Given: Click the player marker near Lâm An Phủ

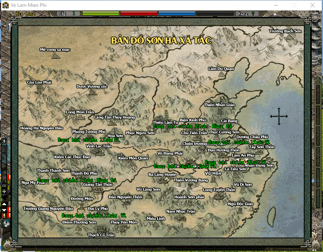Looking at the screenshot, I should [244, 161].
